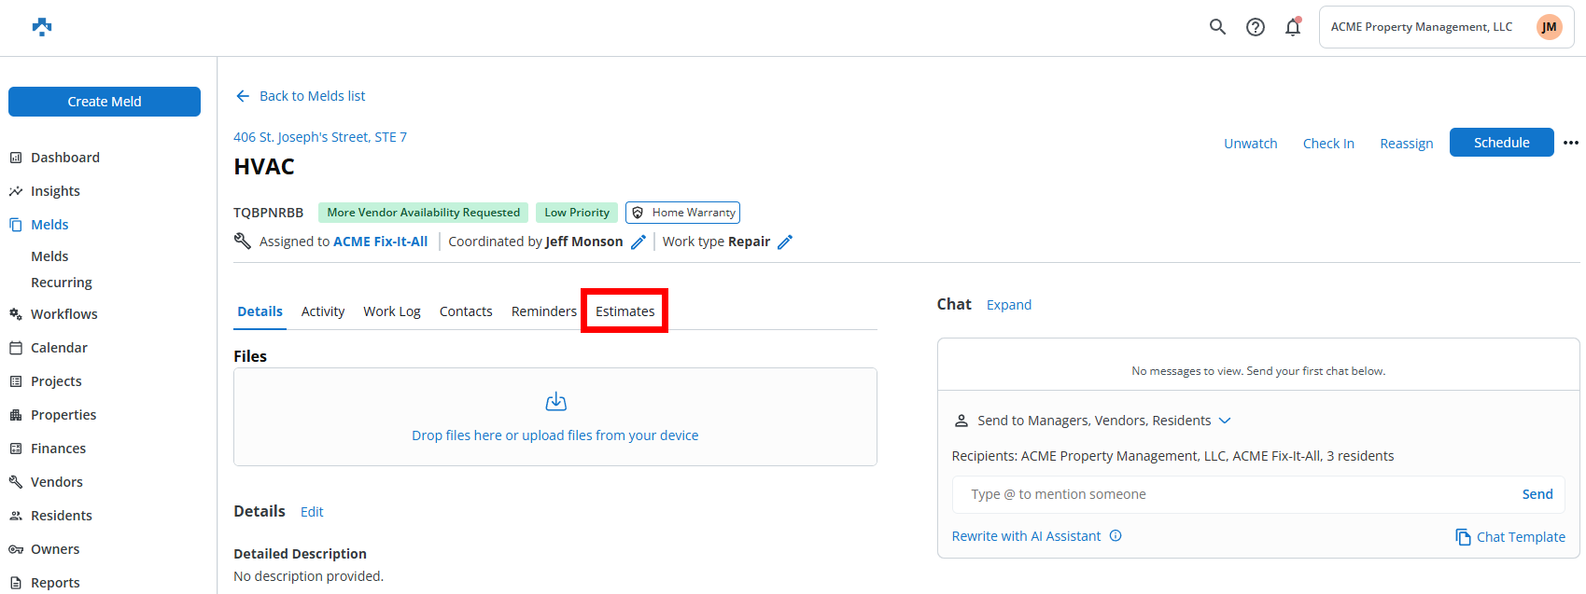Click the help question mark icon
1586x594 pixels.
coord(1256,27)
